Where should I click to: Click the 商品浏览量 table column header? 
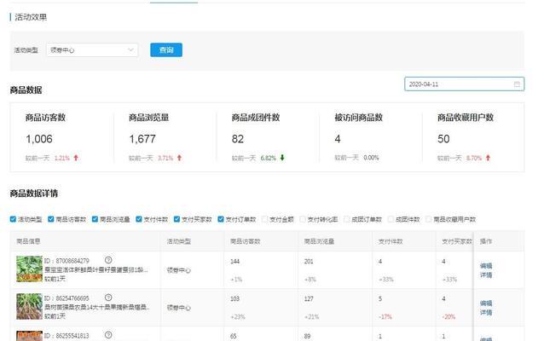coord(319,241)
